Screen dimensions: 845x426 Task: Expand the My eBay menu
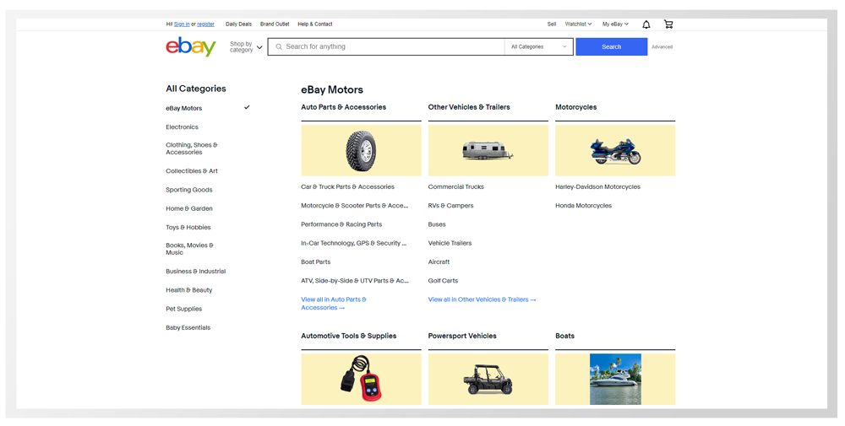click(x=614, y=24)
